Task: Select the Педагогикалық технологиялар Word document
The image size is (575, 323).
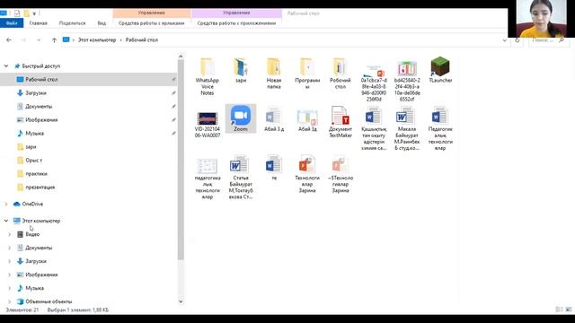Action: pos(440,128)
